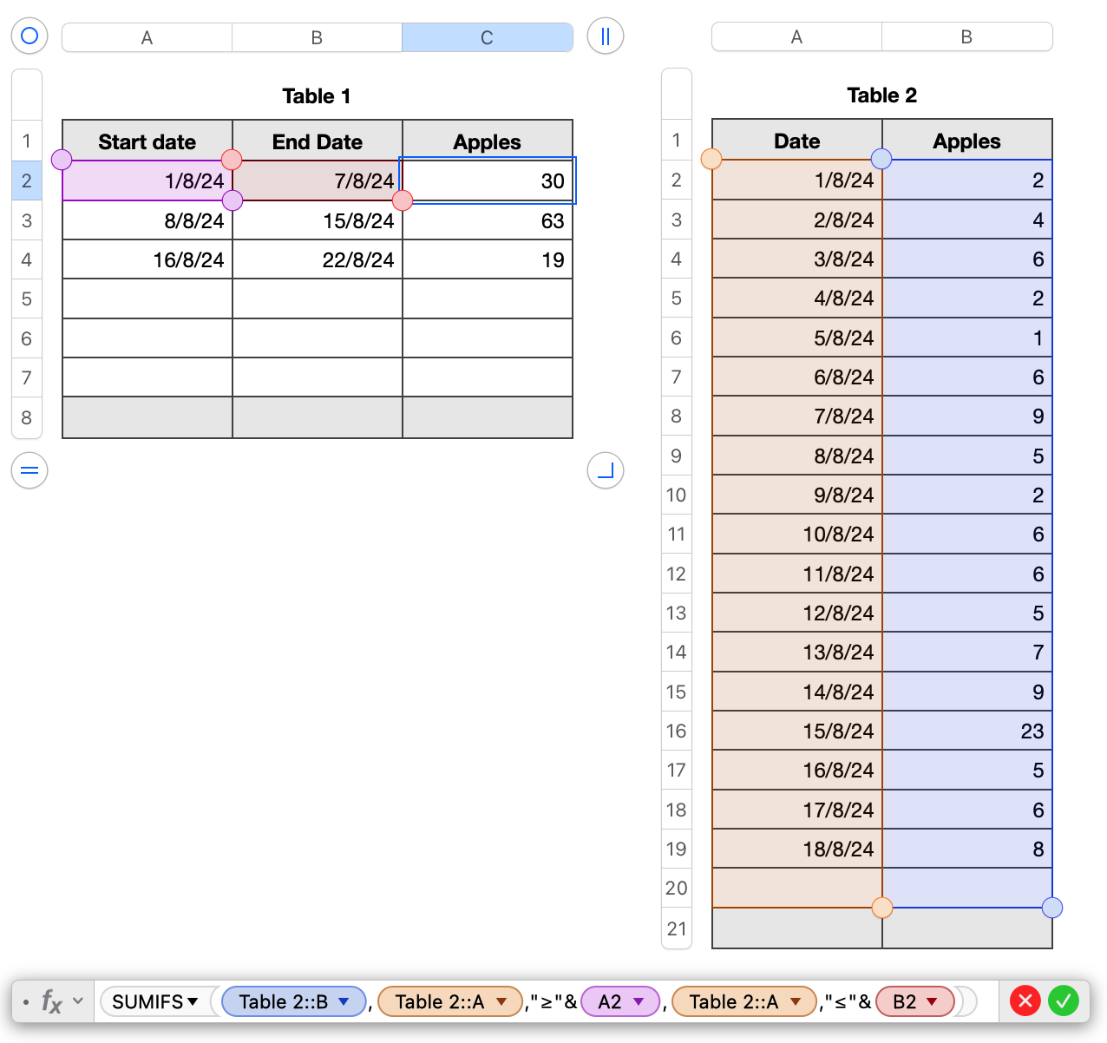Image resolution: width=1107 pixels, height=1043 pixels.
Task: Expand the chevron beside the fx icon
Action: coord(76,1001)
